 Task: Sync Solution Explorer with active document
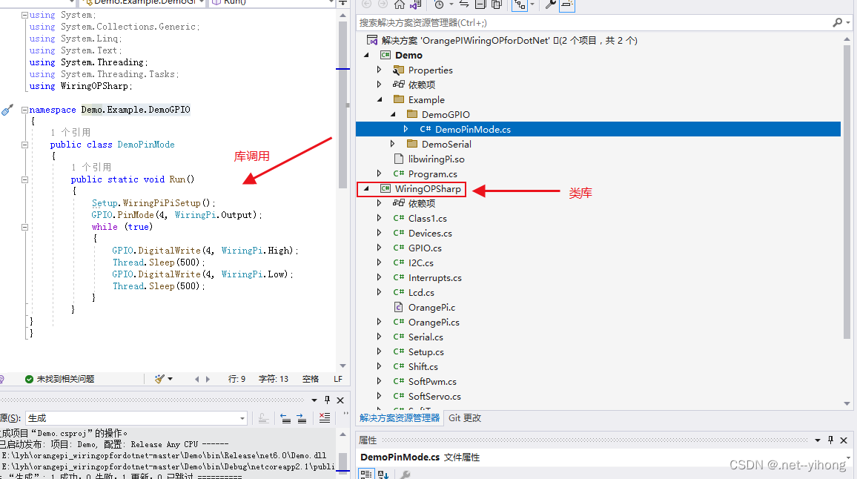(464, 4)
